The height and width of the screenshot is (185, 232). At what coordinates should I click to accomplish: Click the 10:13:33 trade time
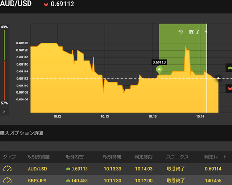tap(113, 169)
